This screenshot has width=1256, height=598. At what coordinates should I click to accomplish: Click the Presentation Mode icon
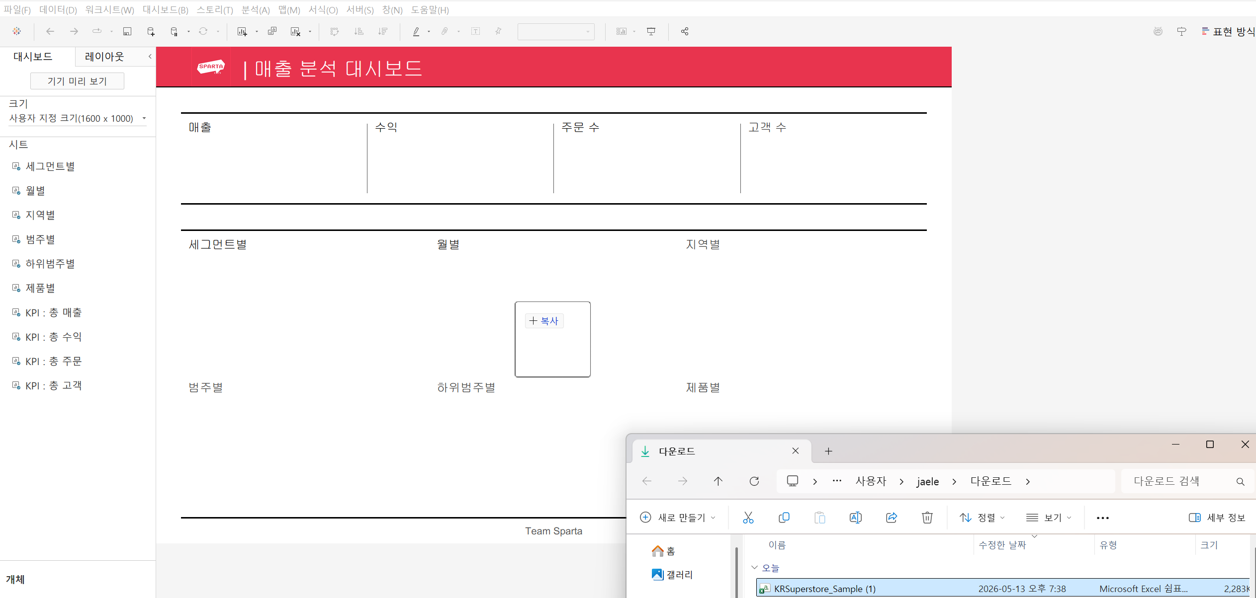tap(651, 31)
